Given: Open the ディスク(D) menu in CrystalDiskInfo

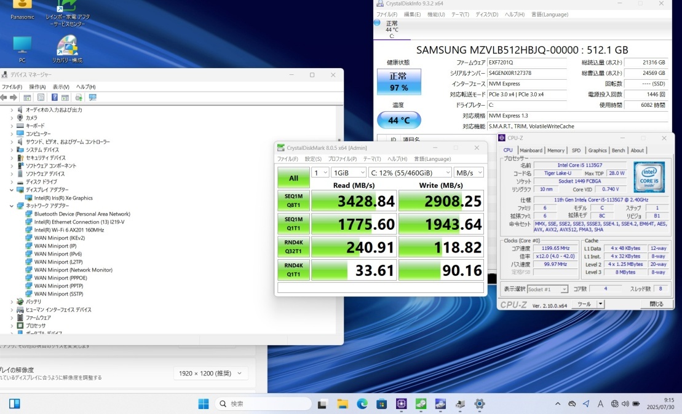Looking at the screenshot, I should (486, 14).
